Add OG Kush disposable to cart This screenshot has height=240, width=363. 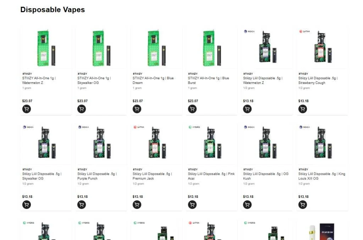pyautogui.click(x=247, y=205)
